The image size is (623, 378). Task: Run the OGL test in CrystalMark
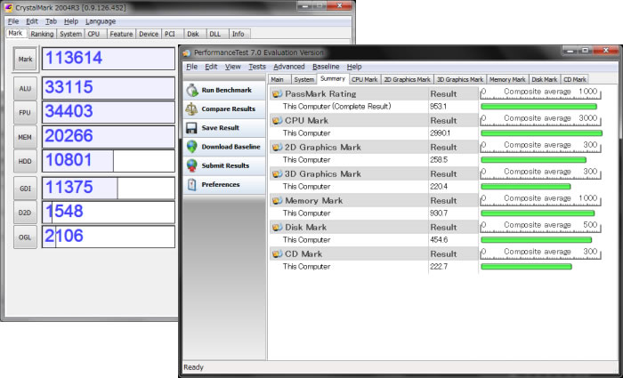(25, 237)
